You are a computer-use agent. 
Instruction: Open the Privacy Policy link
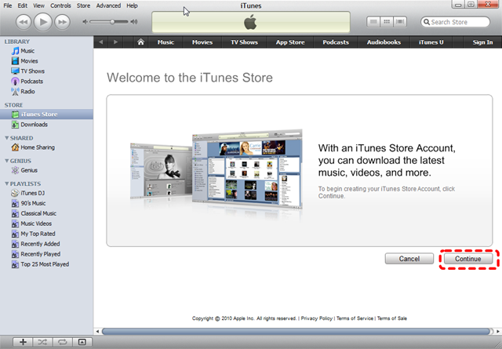coord(317,318)
